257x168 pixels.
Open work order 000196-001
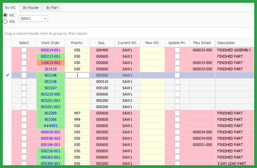[x=50, y=145]
